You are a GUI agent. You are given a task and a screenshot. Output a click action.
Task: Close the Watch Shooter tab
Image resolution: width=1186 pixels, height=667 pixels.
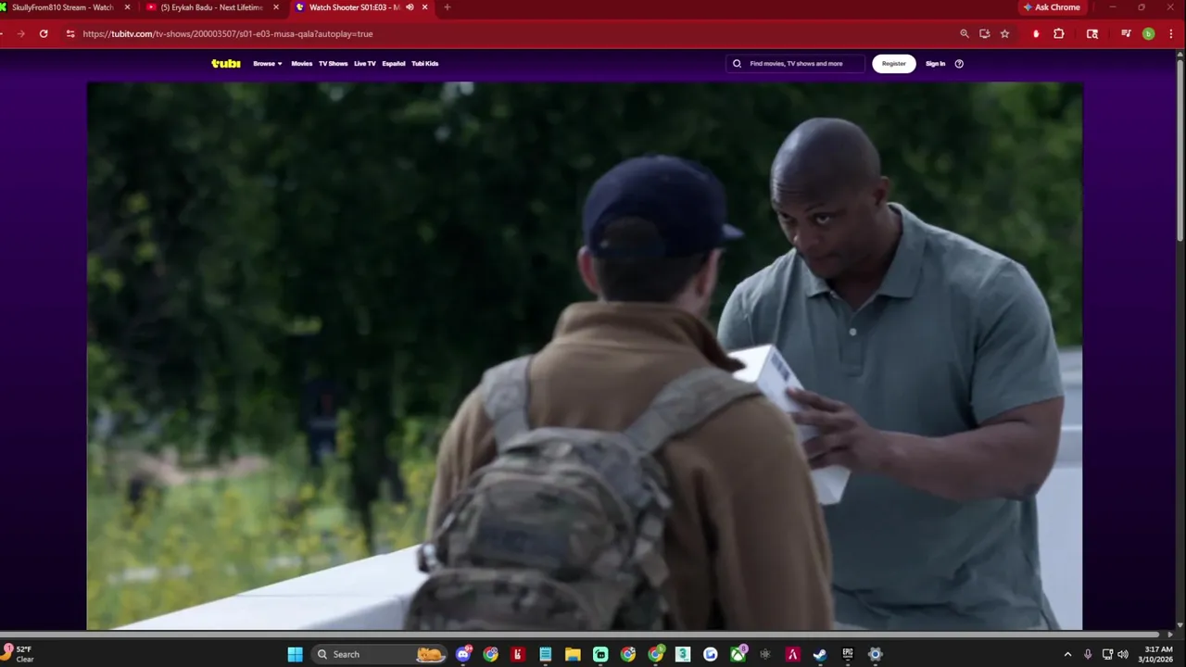click(x=425, y=7)
